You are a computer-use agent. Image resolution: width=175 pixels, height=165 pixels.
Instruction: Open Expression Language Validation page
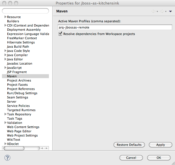[x=28, y=34]
